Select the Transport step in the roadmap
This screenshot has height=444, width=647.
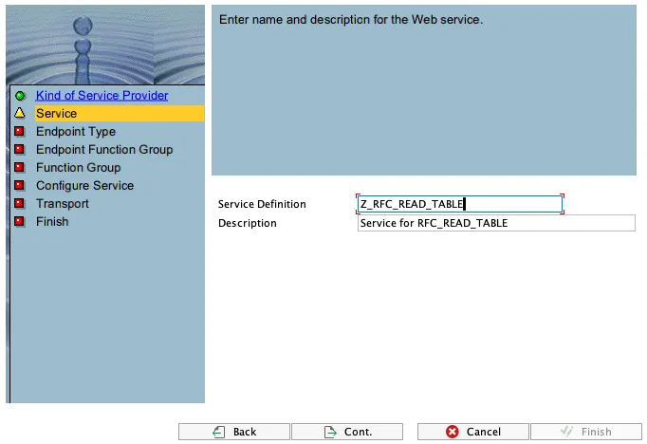[63, 203]
